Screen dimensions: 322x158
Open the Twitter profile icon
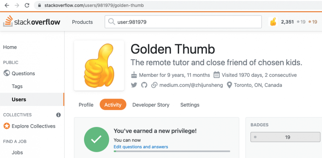point(134,85)
